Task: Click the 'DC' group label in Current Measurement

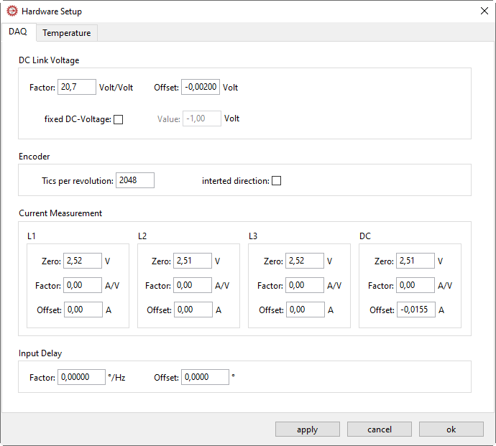Action: coord(365,236)
